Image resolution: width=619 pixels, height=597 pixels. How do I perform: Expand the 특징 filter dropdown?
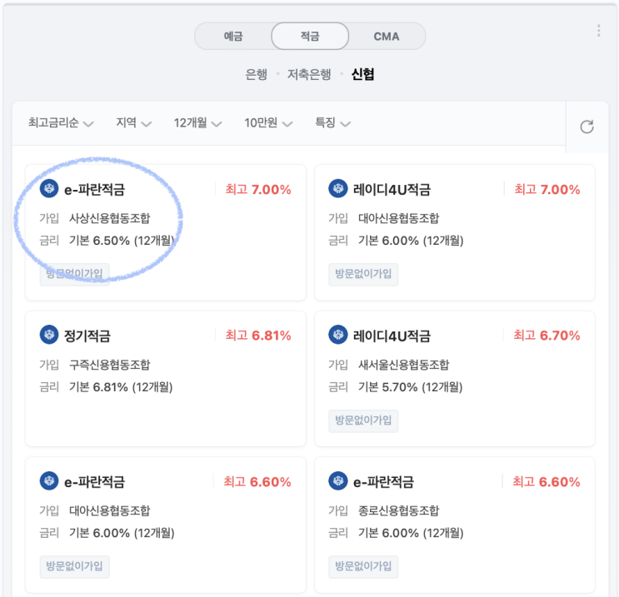click(x=332, y=122)
